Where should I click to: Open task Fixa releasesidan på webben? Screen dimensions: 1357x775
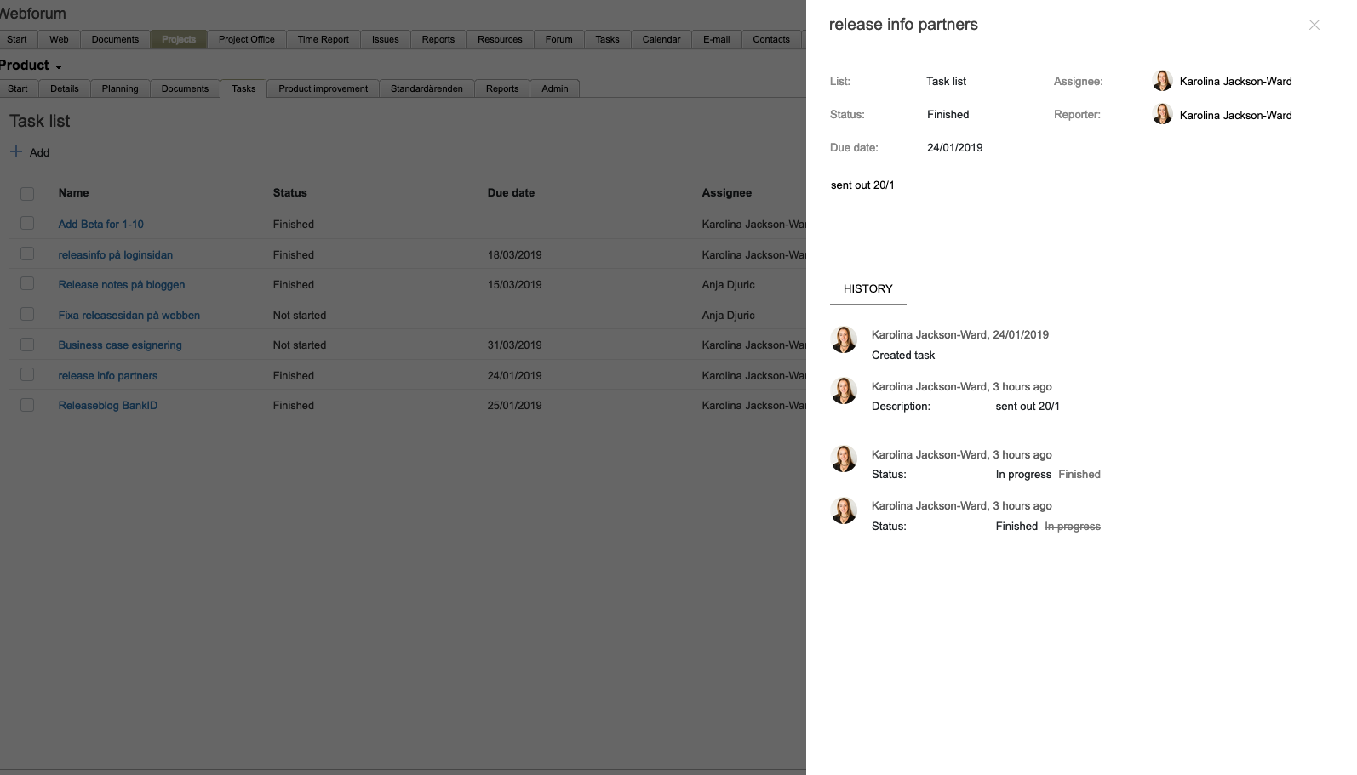pos(129,315)
